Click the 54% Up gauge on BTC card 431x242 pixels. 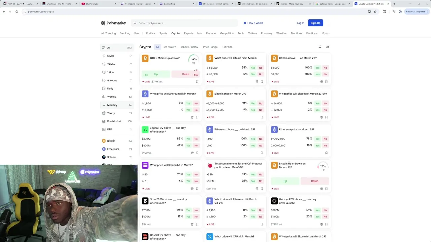[194, 59]
